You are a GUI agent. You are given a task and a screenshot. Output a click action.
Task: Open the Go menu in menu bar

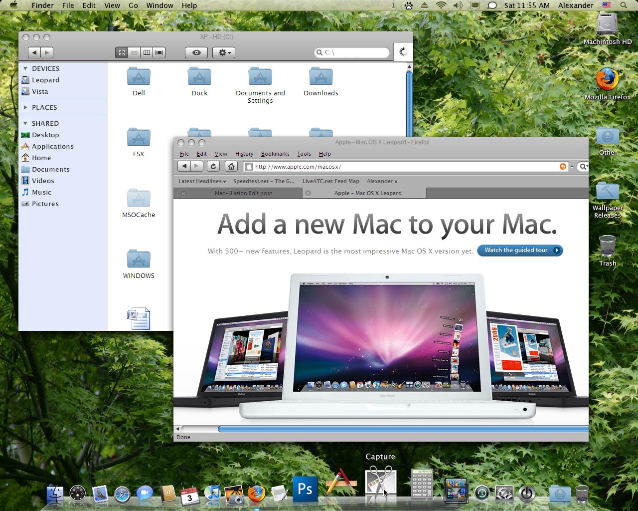tap(133, 5)
